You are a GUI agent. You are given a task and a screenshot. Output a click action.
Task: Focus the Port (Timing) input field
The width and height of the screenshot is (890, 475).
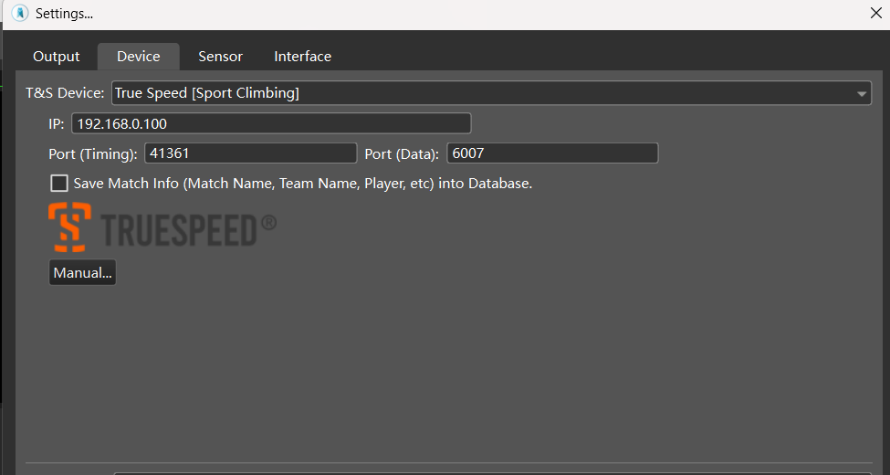click(250, 153)
